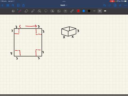Tap the battery indicator in the status bar

pos(126,1)
